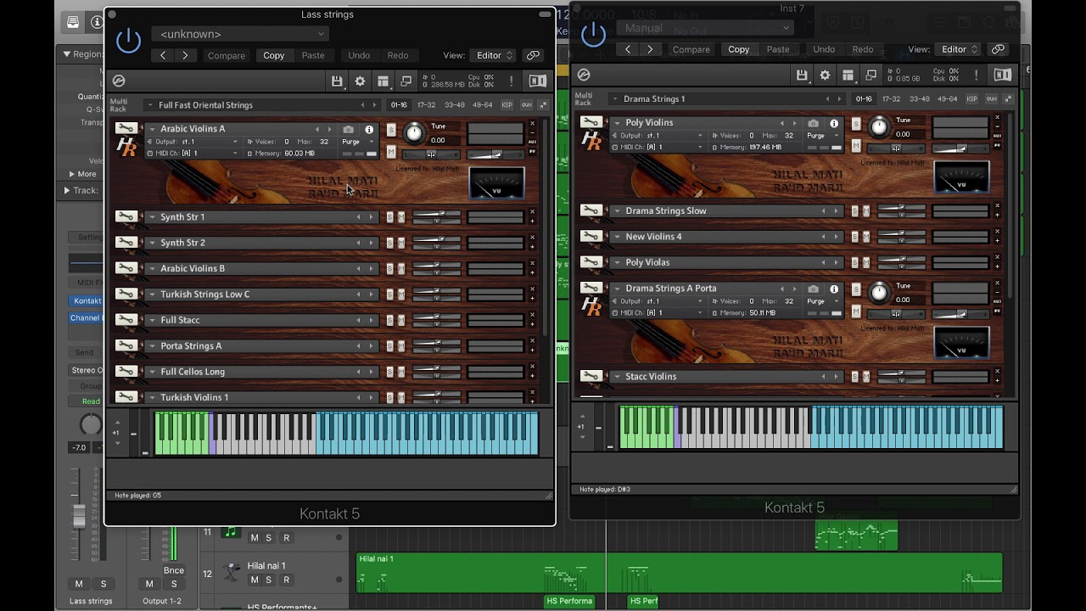Click NI logo button in Lass strings Kontakt

click(x=538, y=81)
